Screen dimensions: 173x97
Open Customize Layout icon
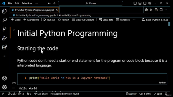(x=150, y=3)
